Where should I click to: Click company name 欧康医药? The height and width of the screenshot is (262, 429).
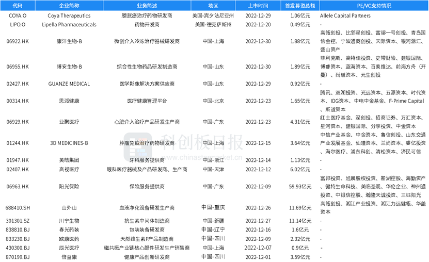[x=69, y=239]
